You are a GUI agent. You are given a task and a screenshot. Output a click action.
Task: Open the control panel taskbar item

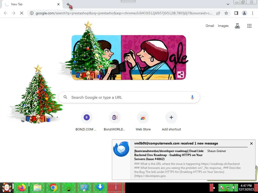(84, 188)
